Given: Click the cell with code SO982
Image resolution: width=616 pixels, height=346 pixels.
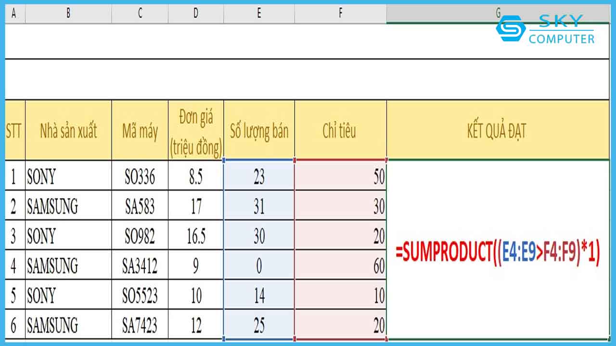Looking at the screenshot, I should click(x=140, y=235).
